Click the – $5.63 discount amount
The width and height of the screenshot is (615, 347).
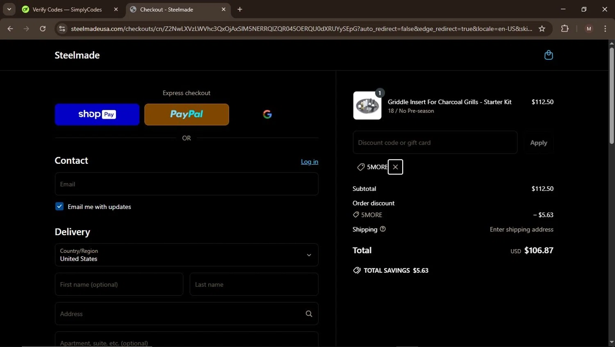[543, 215]
